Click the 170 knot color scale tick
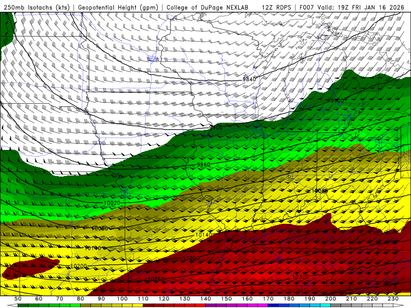The width and height of the screenshot is (411, 308). pos(268,299)
